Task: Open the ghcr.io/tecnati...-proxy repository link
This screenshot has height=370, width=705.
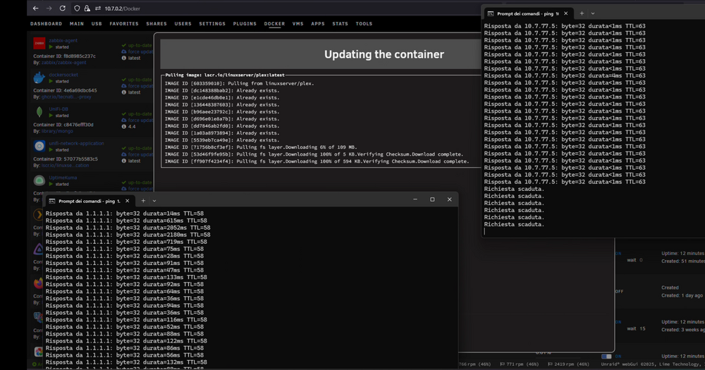Action: click(66, 97)
